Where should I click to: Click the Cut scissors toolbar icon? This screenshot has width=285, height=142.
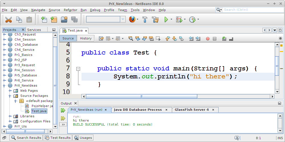point(8,19)
